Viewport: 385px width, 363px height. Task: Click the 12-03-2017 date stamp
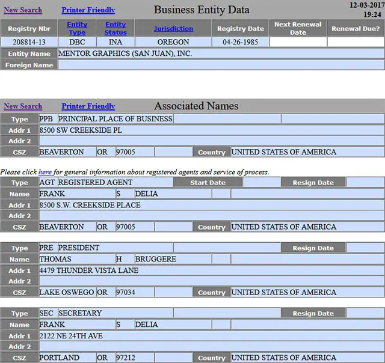pos(367,5)
